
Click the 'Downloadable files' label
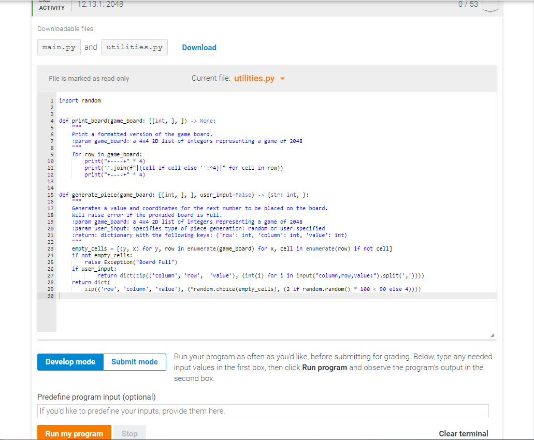65,29
